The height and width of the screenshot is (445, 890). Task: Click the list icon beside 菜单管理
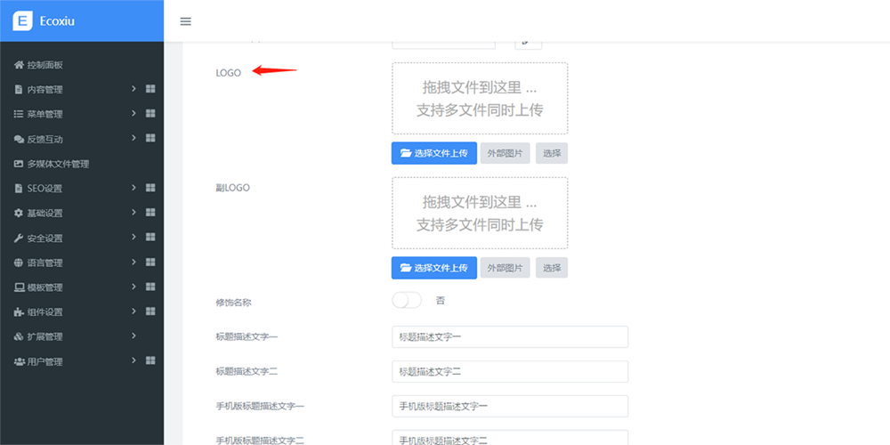tap(19, 114)
